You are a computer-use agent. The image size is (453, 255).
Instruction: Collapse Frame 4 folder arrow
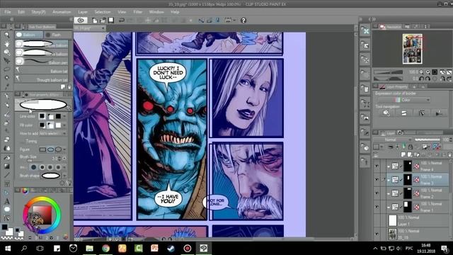tap(389, 166)
